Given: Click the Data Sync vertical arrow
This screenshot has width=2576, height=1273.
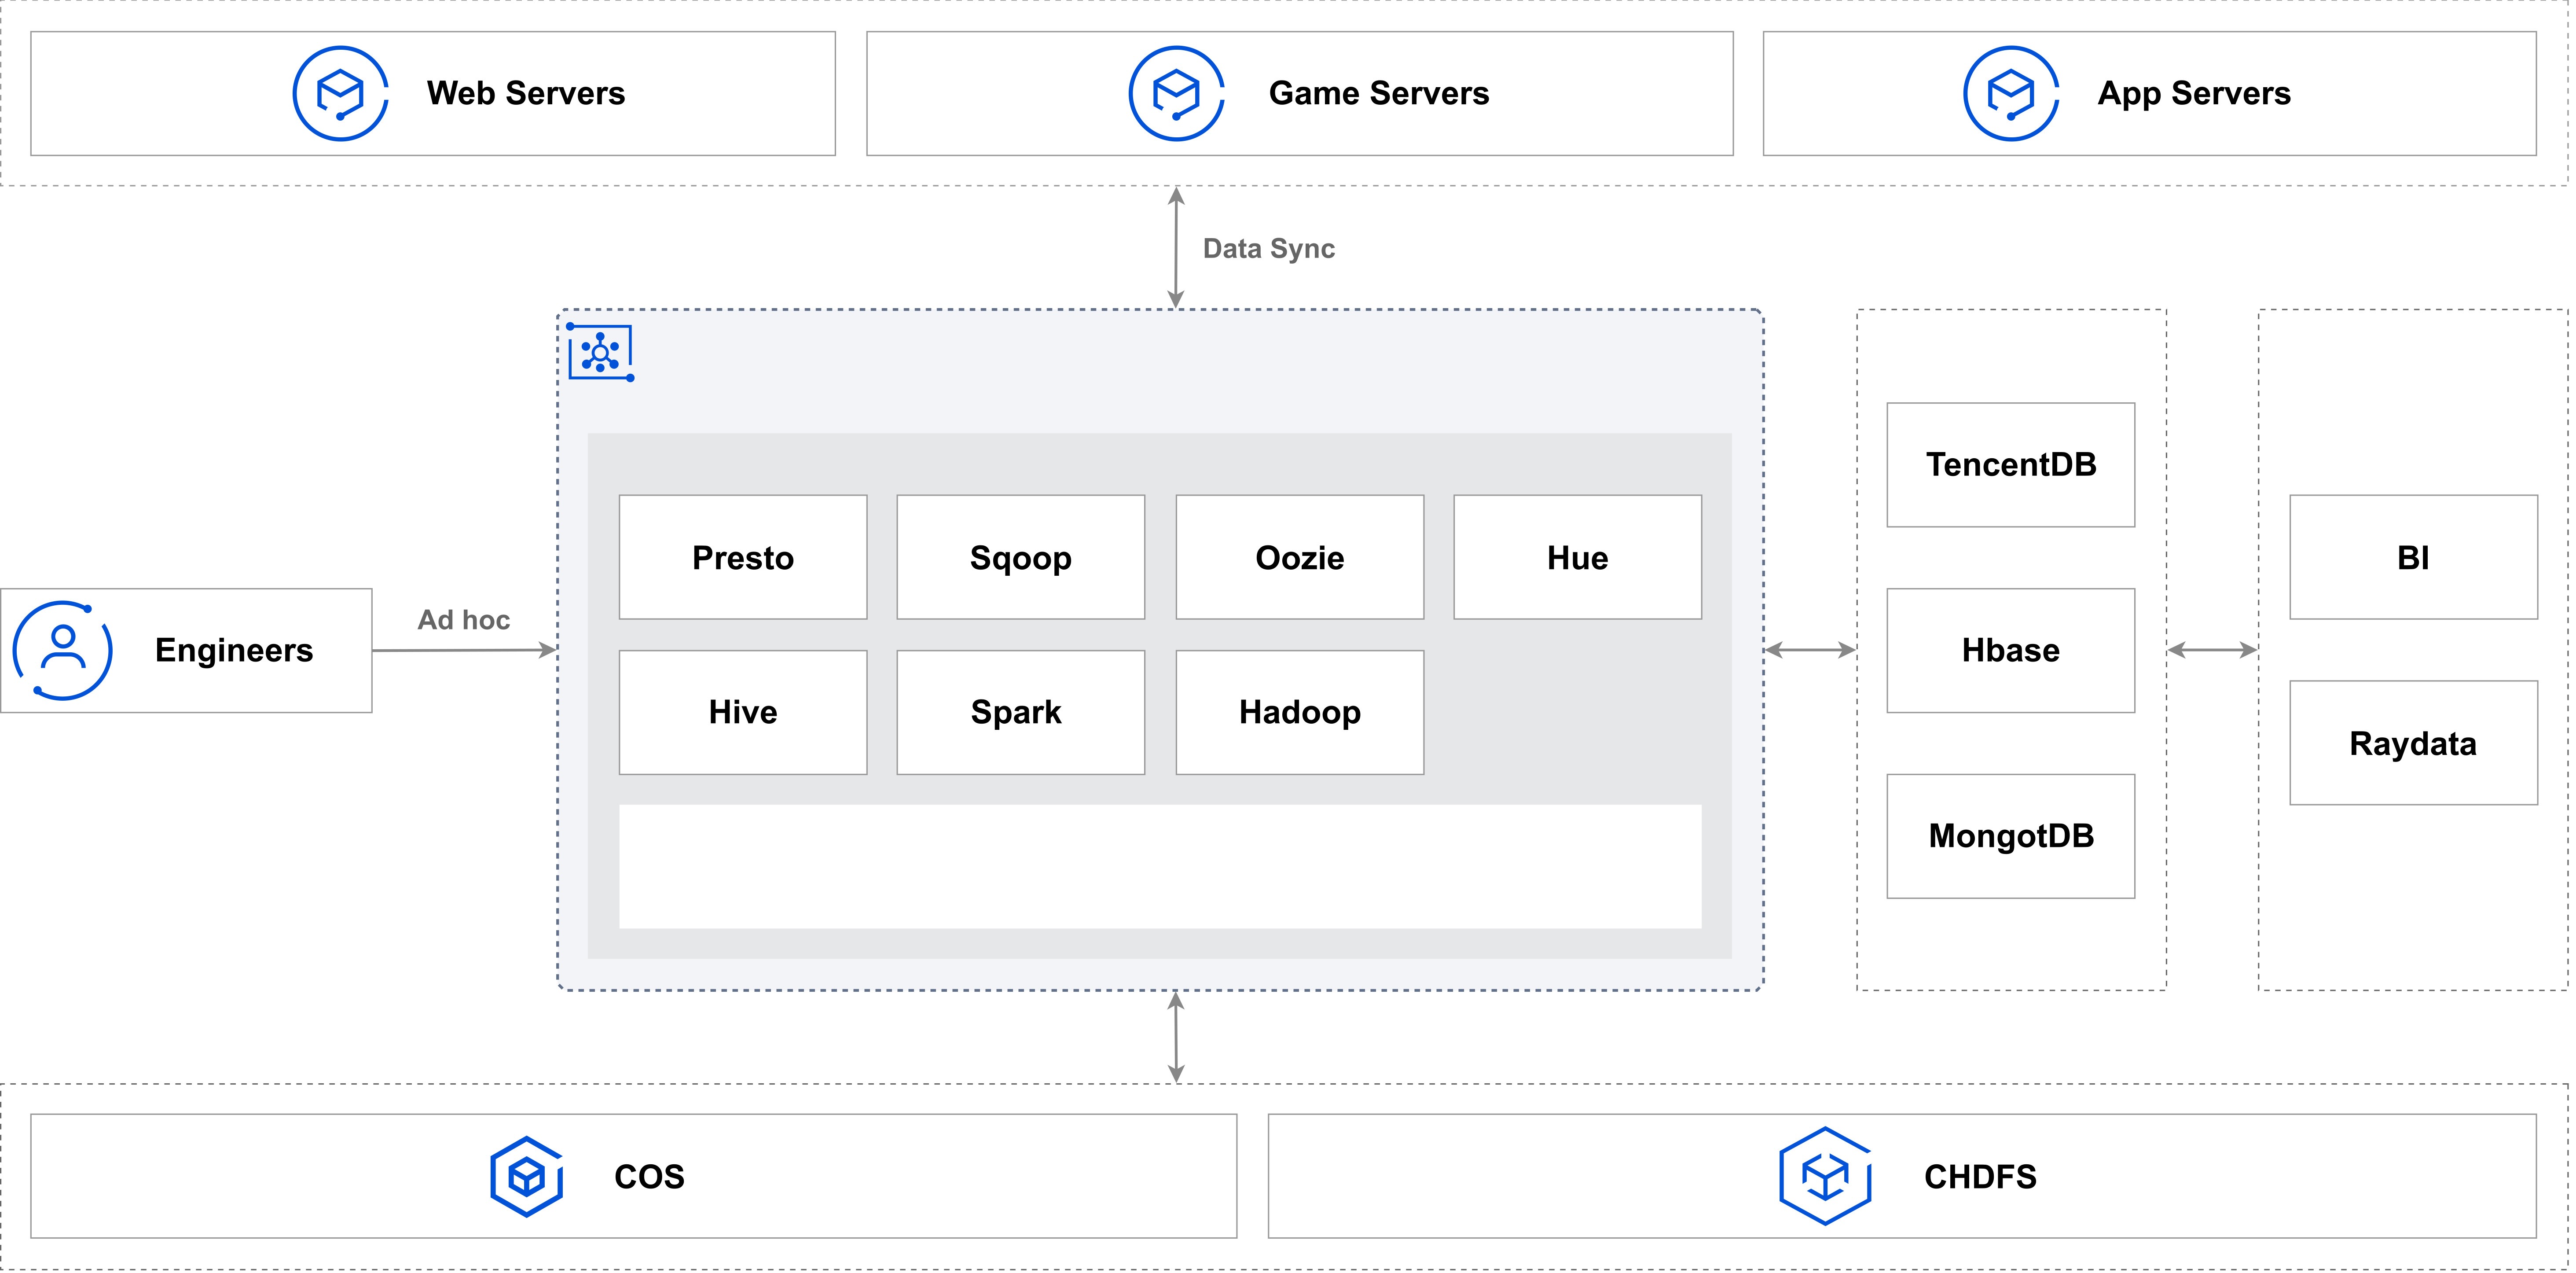Looking at the screenshot, I should 1176,247.
